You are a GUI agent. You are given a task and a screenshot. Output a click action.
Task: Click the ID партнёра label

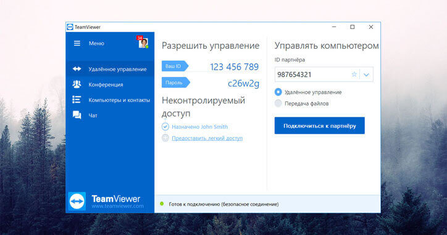point(290,60)
